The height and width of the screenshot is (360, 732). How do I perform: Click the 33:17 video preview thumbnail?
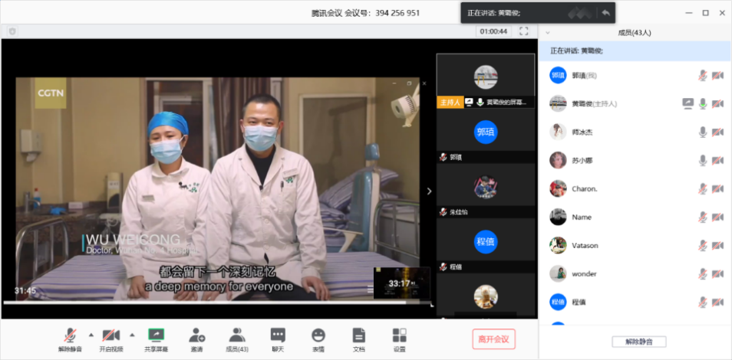(401, 283)
